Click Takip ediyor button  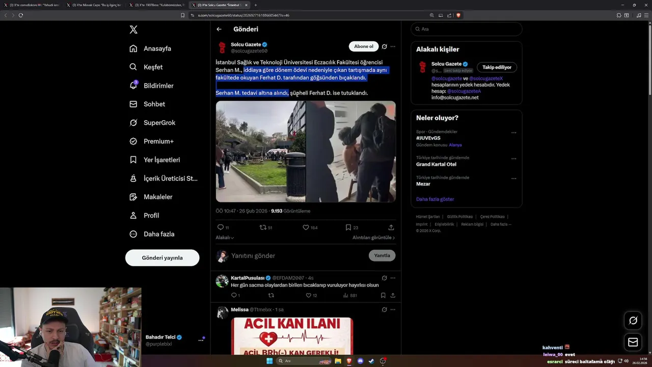497,67
